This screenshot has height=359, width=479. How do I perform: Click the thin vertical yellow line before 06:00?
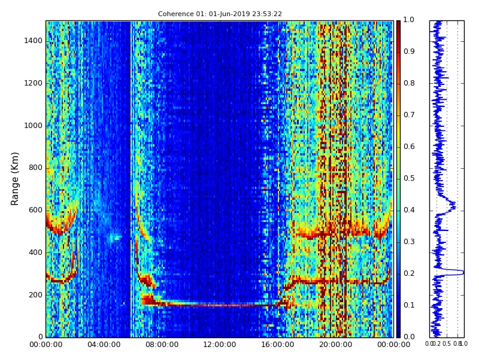click(131, 179)
